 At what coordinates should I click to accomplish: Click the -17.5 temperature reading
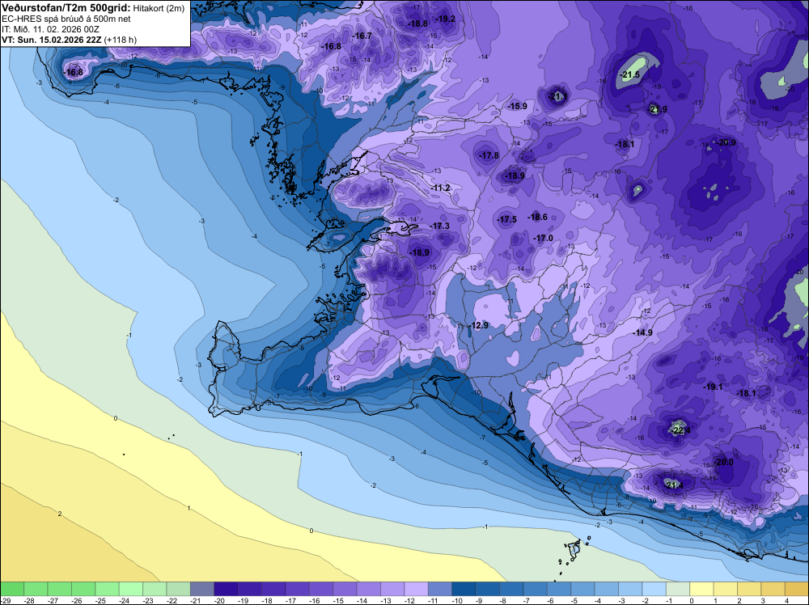(506, 220)
